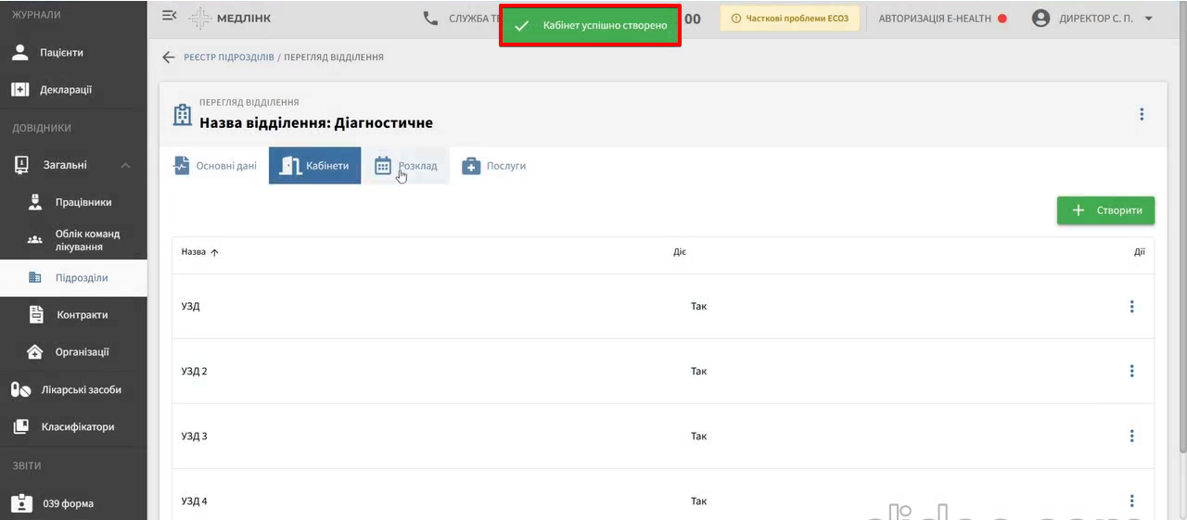
Task: Open Класифікатори in the sidebar
Action: point(73,427)
